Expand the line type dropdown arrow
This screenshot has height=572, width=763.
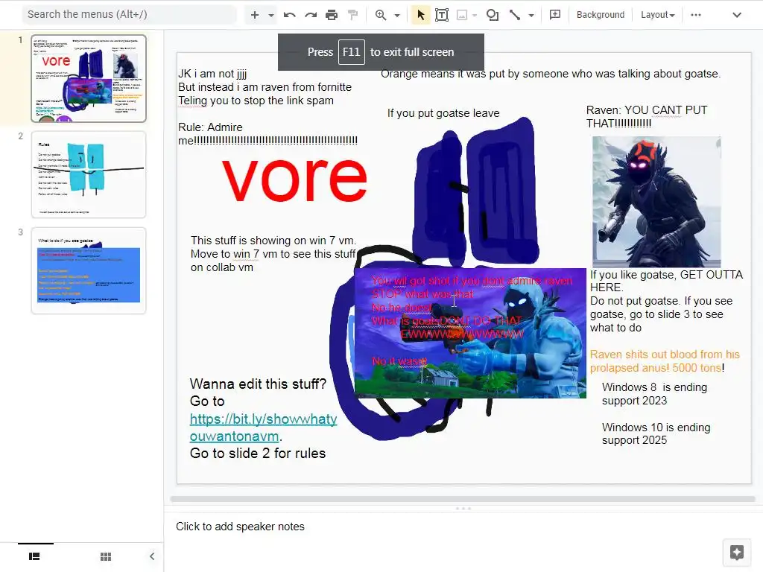click(x=531, y=15)
